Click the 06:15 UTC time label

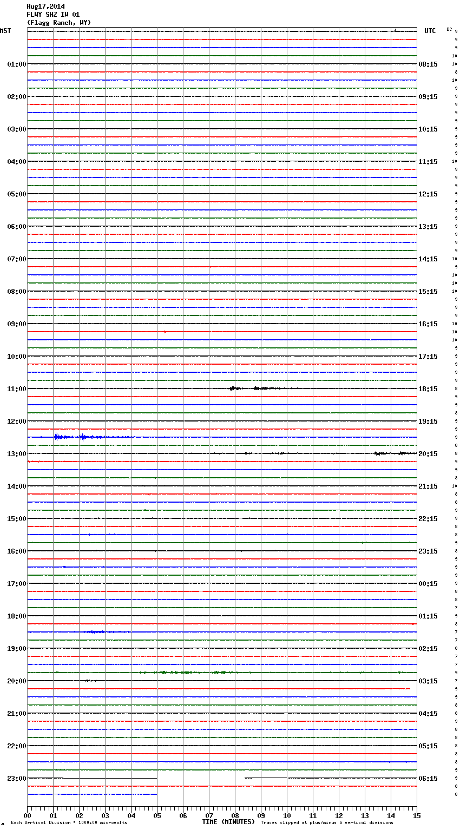[x=428, y=779]
